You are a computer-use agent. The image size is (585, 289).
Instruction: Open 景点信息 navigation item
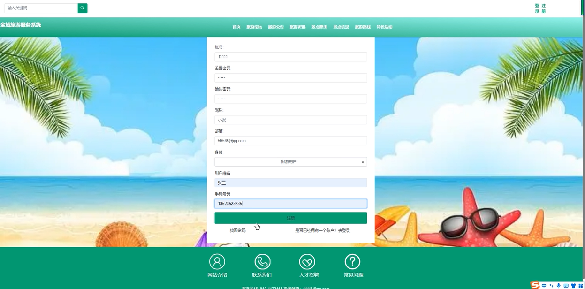tap(341, 27)
